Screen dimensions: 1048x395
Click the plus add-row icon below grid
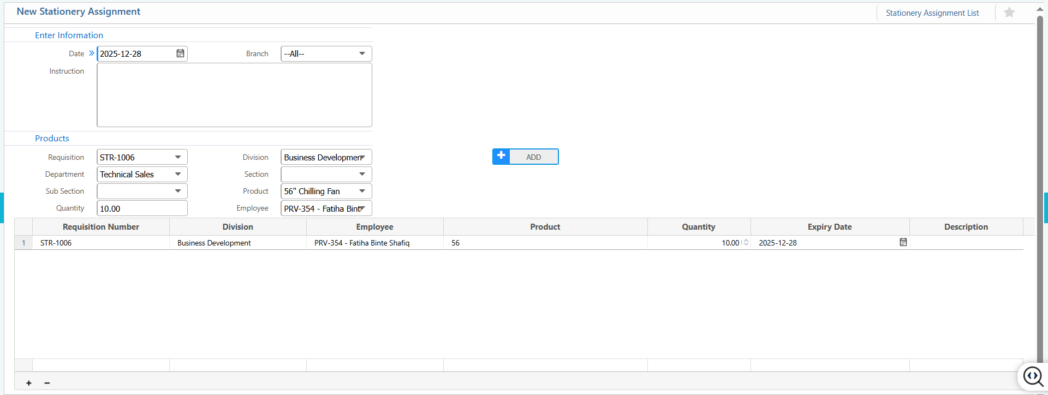tap(29, 383)
